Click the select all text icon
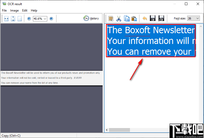204x138 pixels. coord(111,18)
